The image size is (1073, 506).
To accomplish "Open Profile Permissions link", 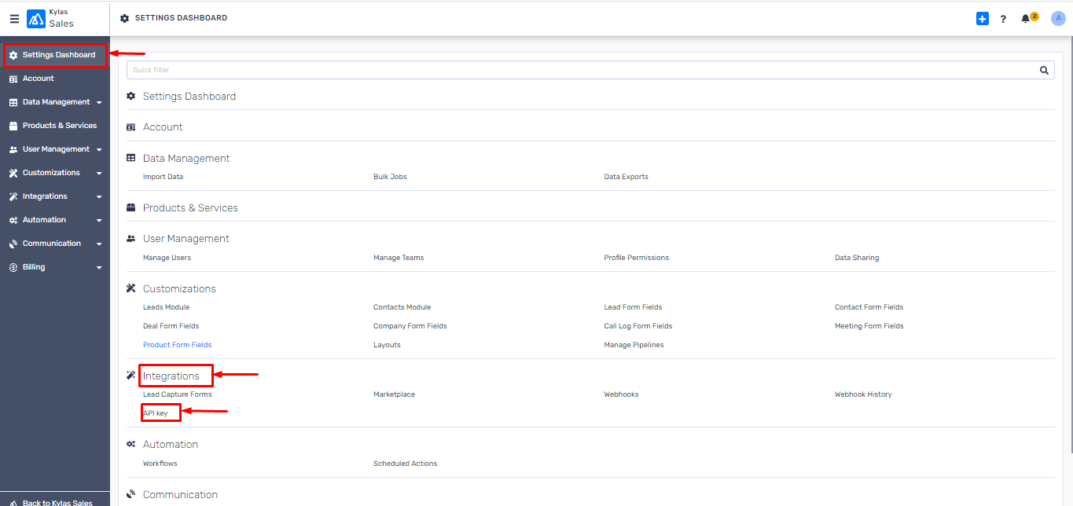I will coord(637,258).
